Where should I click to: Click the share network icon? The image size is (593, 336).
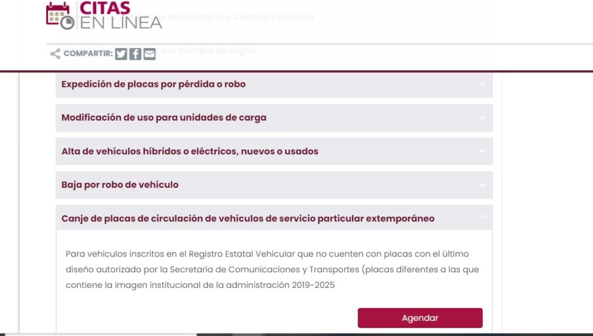coord(55,54)
